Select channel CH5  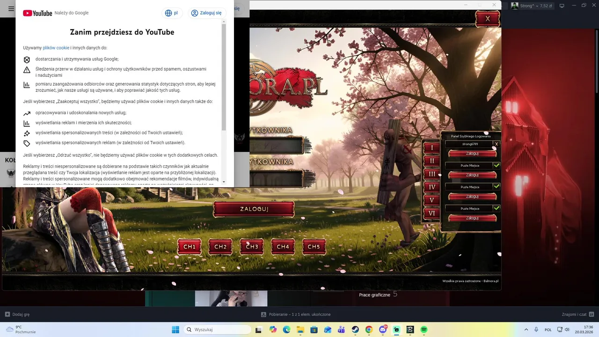(314, 247)
